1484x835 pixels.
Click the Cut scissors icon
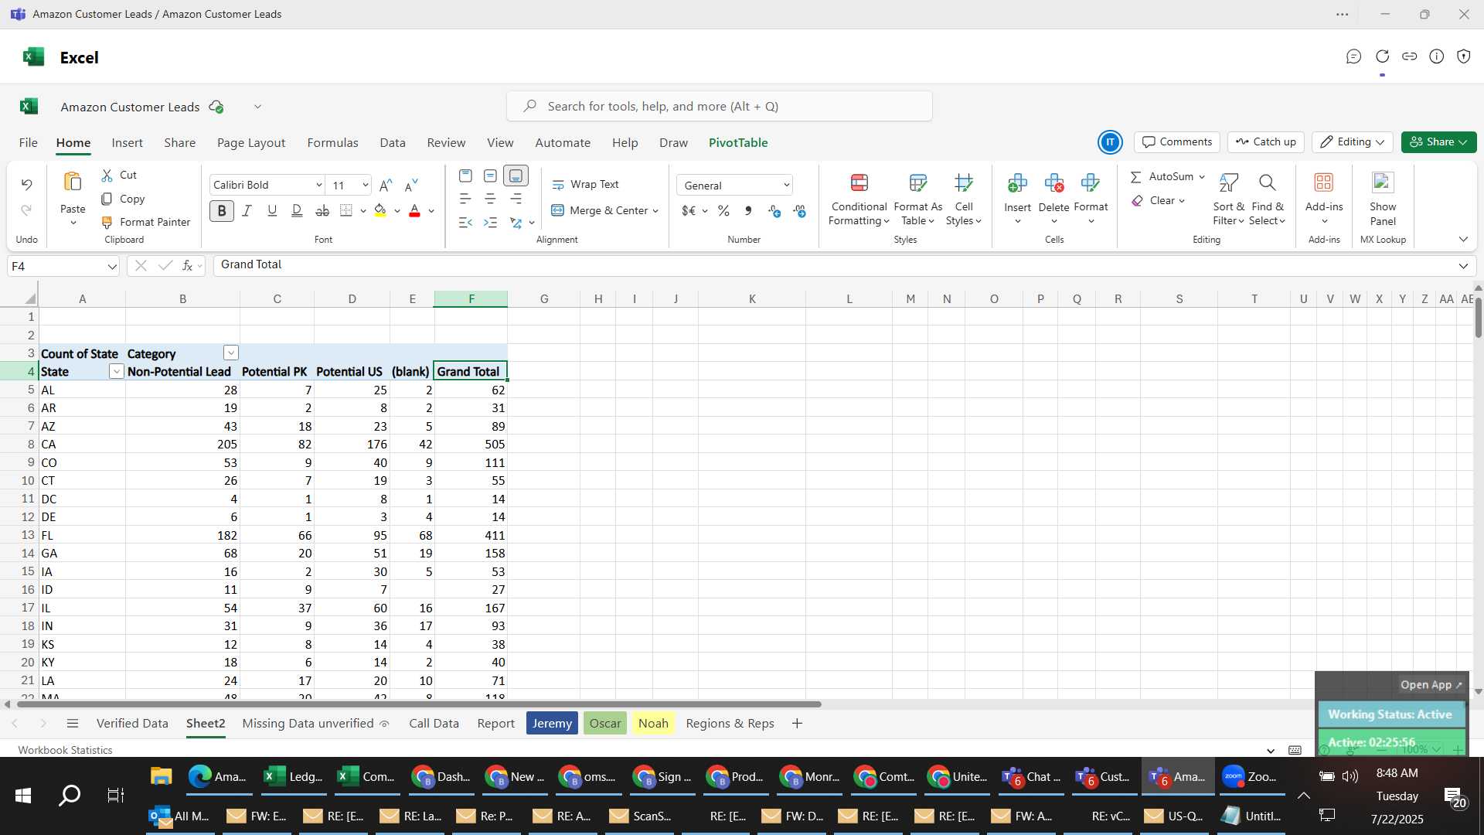point(107,176)
